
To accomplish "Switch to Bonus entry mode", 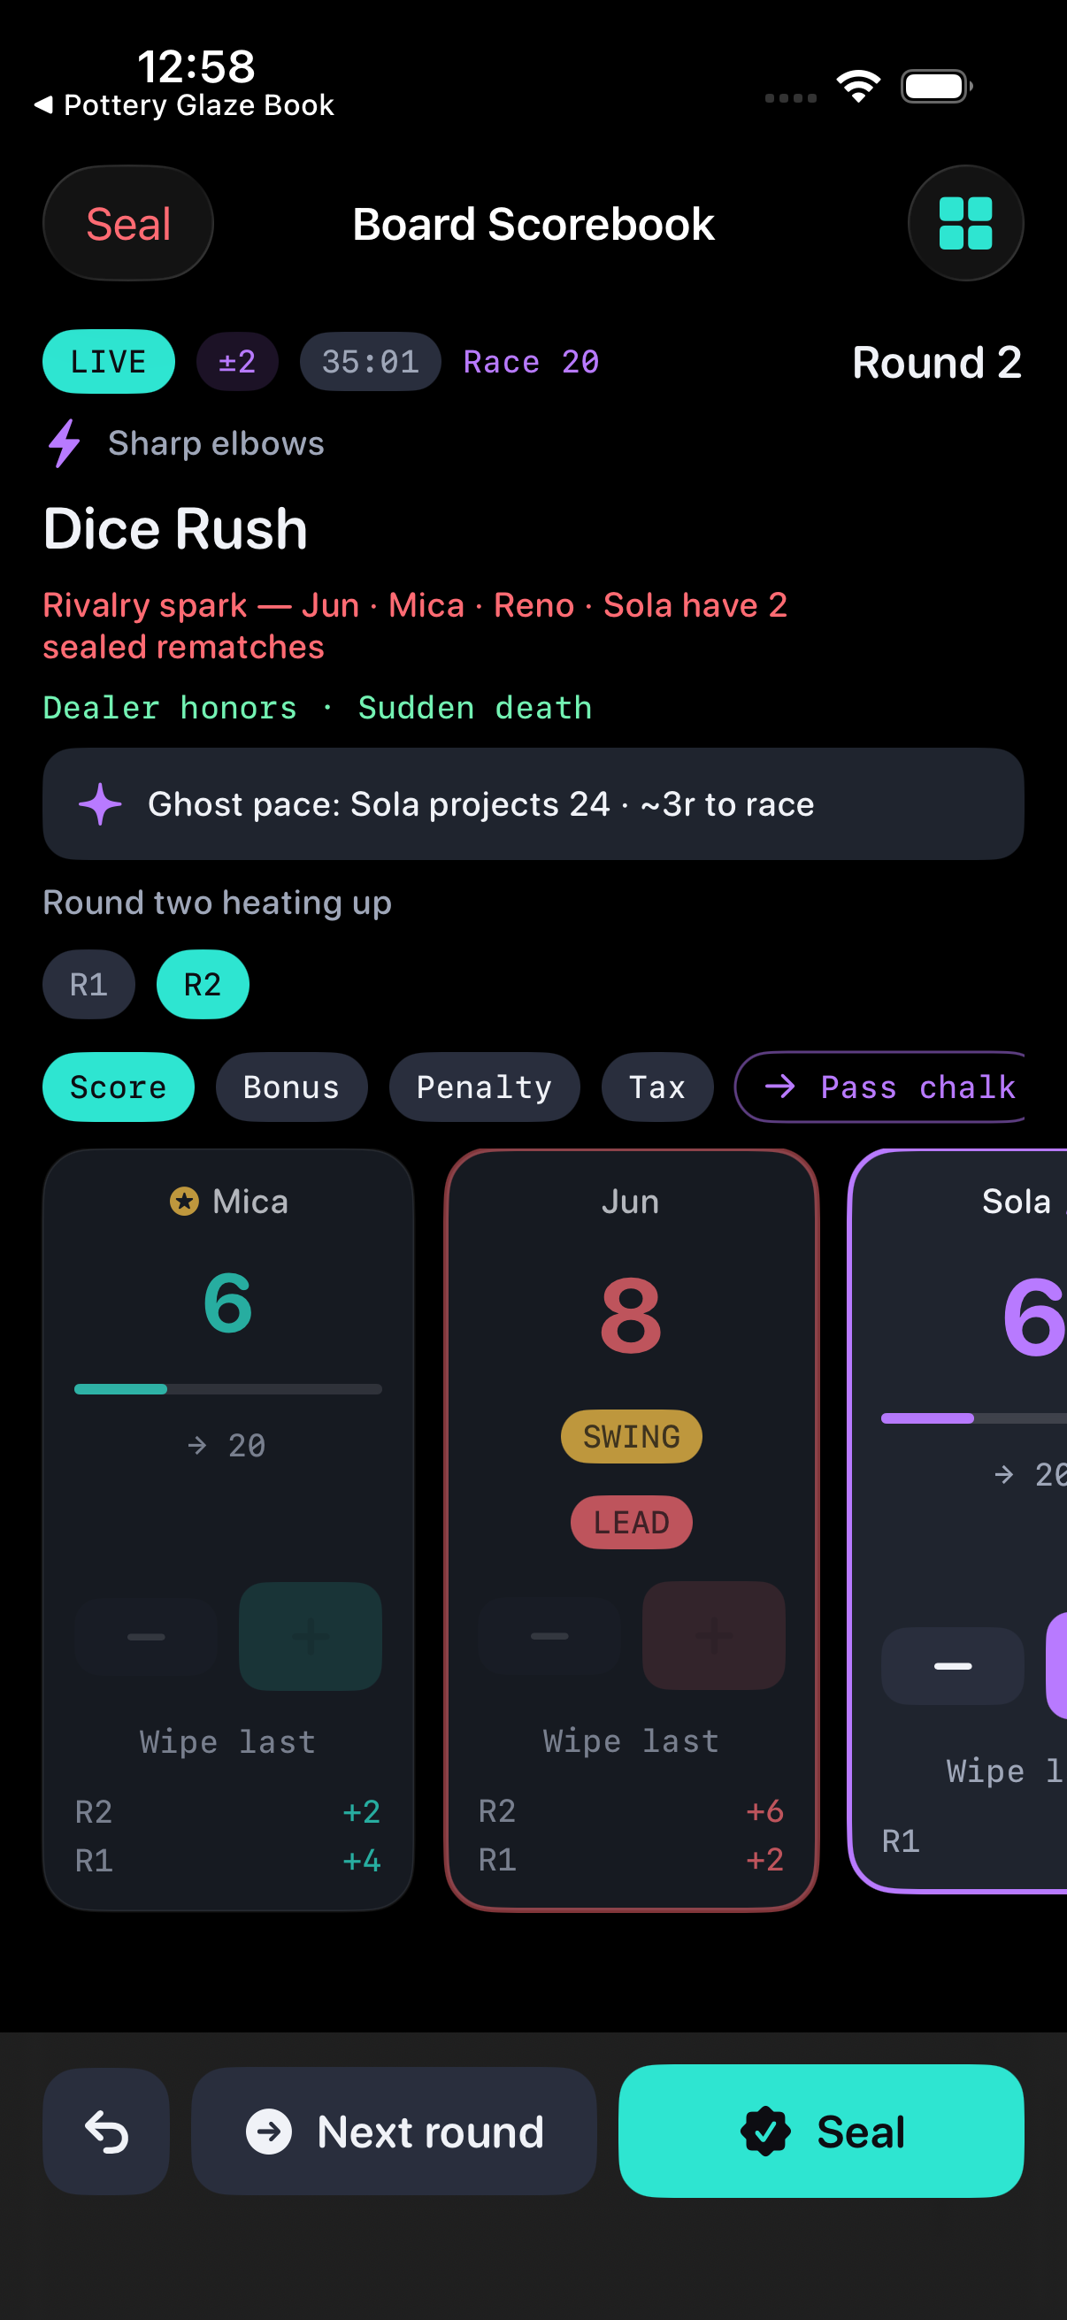I will pos(291,1087).
